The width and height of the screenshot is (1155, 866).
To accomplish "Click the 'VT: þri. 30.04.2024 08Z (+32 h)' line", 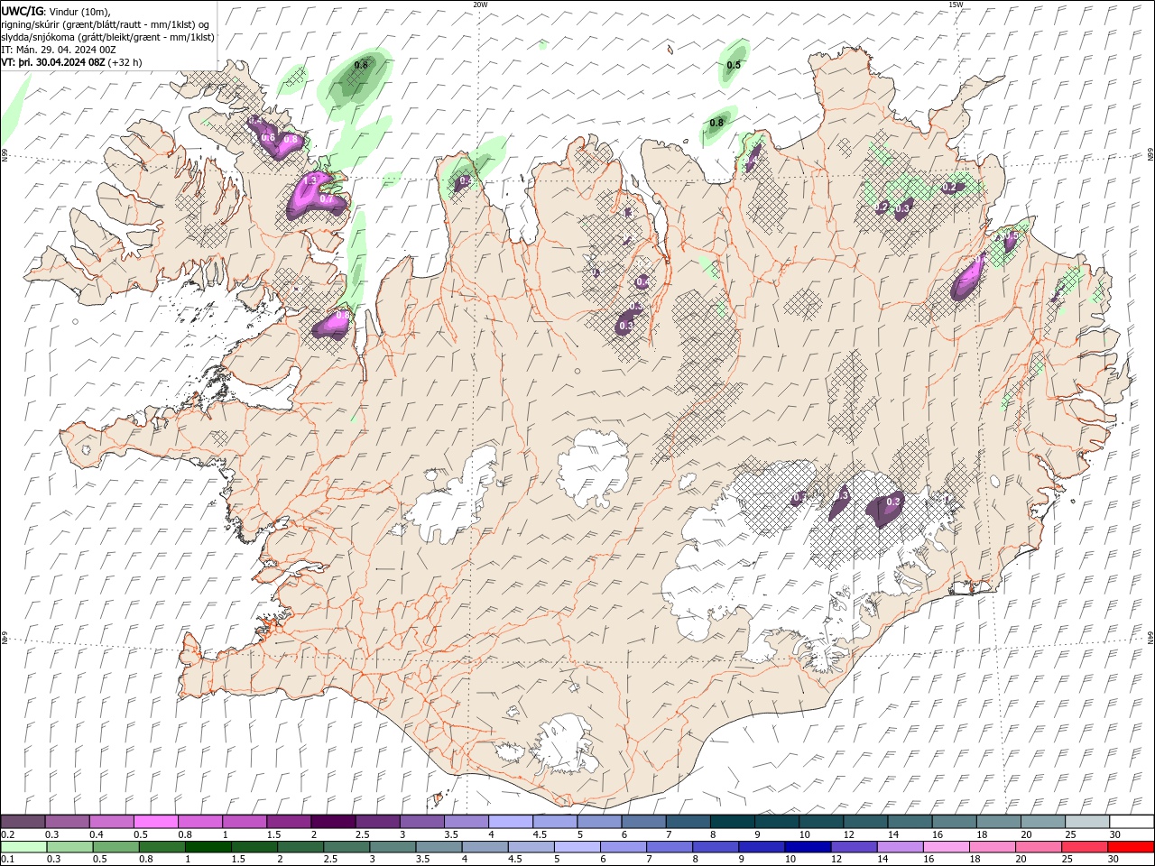I will coord(71,62).
